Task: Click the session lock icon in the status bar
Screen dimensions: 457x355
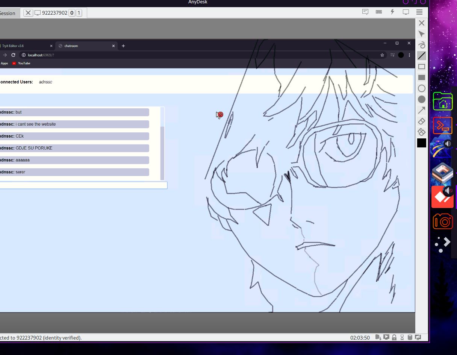Action: click(x=394, y=337)
